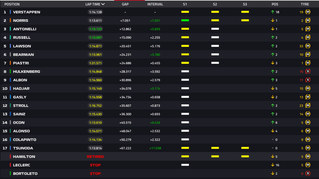Select the INTERVAL column header
Image resolution: width=319 pixels, height=179 pixels.
155,4
